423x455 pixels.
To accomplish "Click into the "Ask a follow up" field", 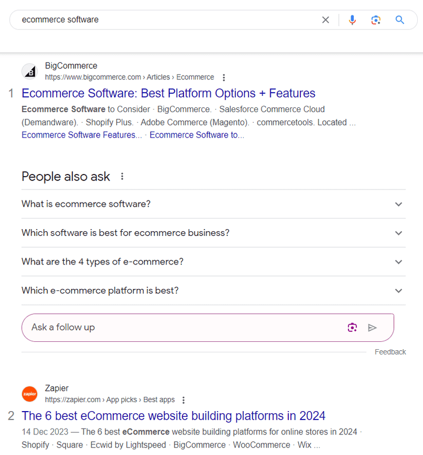I will pos(186,327).
